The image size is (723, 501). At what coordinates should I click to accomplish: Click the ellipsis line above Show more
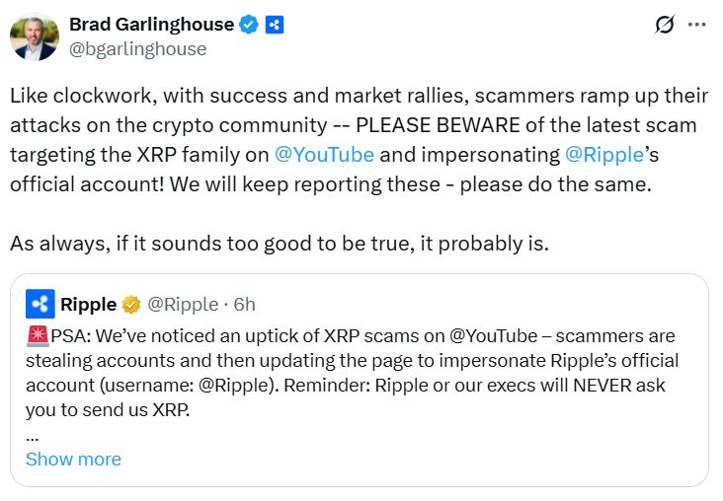click(x=33, y=435)
